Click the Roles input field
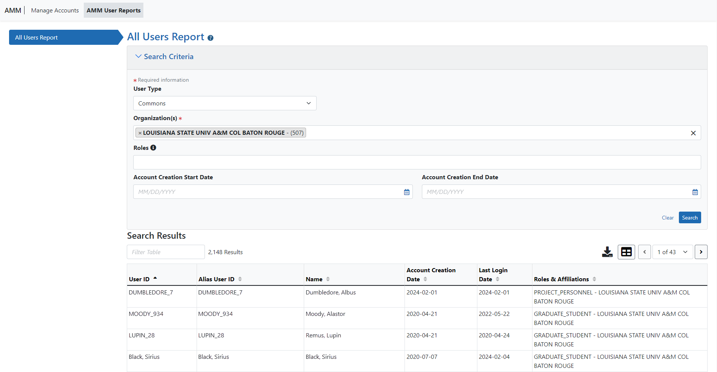Viewport: 717px width, 372px height. click(x=417, y=162)
